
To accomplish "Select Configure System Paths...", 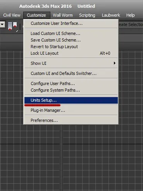I will [x=71, y=90].
